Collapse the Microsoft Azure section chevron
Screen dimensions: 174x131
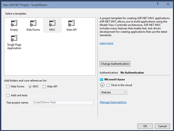point(102,85)
